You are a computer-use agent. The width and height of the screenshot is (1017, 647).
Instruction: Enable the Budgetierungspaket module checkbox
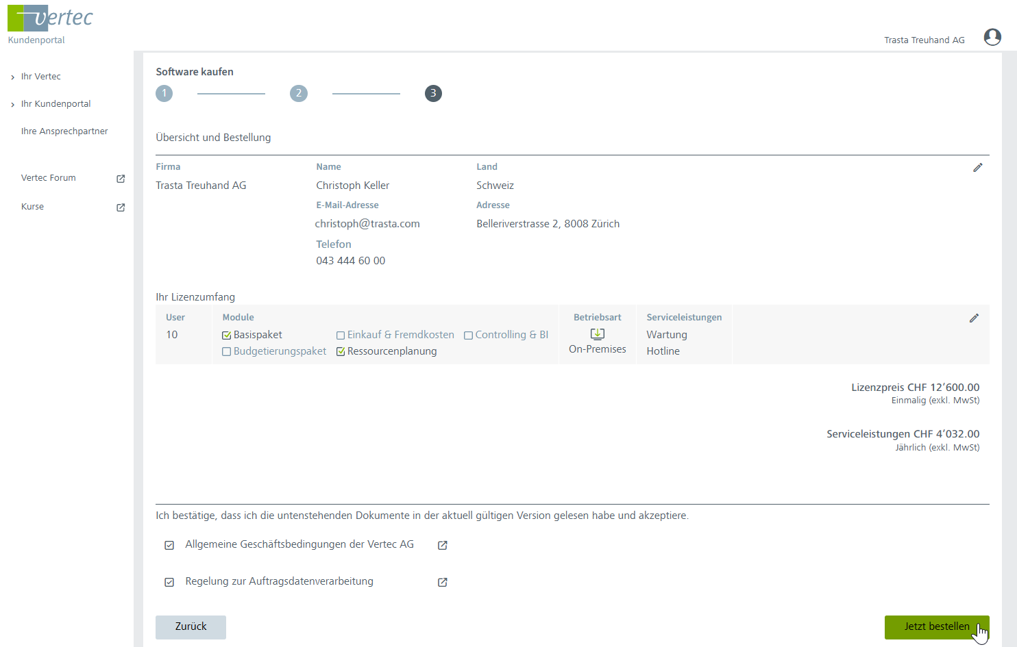(x=226, y=352)
